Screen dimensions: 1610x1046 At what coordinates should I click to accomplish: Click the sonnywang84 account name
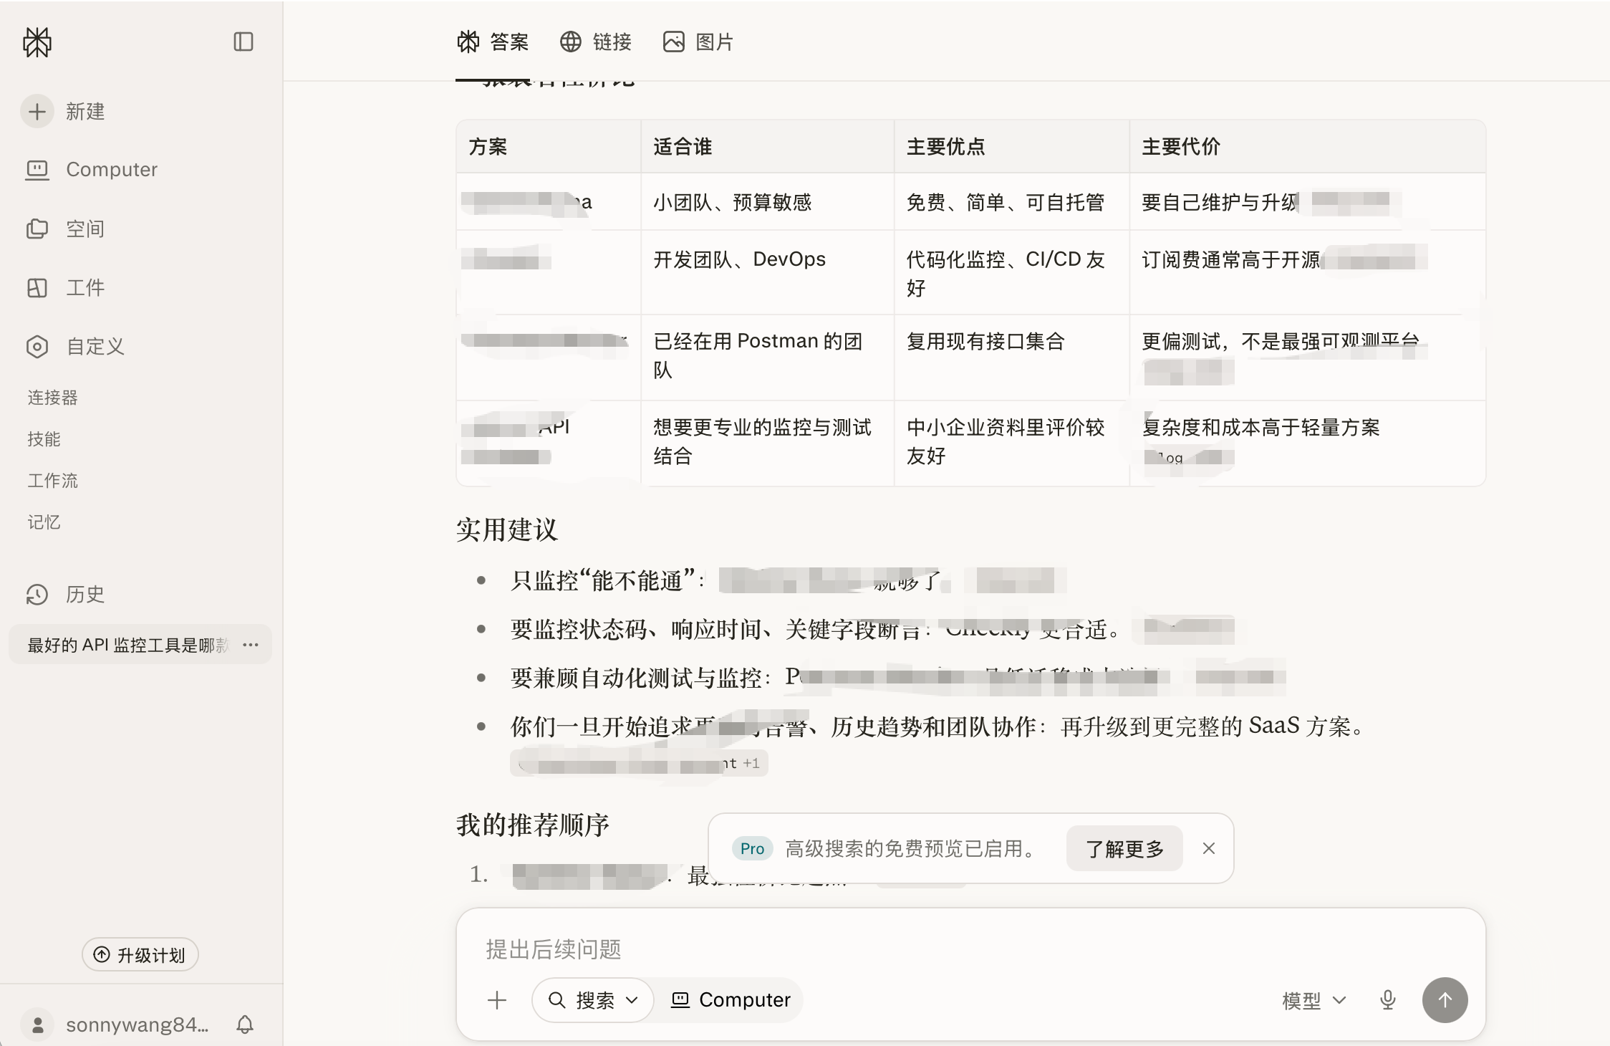pos(137,1025)
